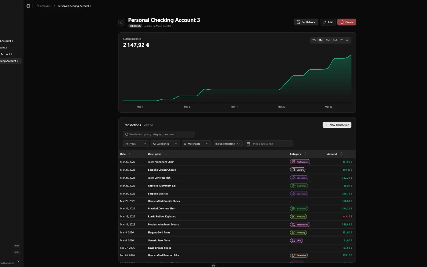The image size is (427, 267).
Task: Click the back arrow next to the account title
Action: pos(122,22)
